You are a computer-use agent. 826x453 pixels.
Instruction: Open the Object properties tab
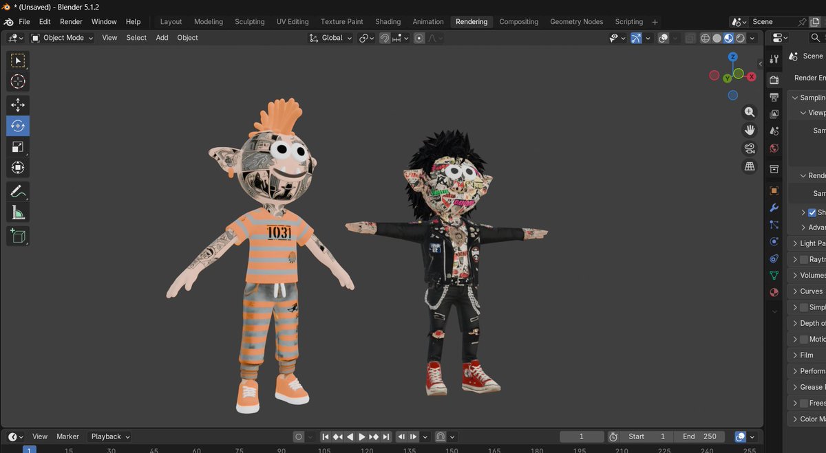point(774,190)
